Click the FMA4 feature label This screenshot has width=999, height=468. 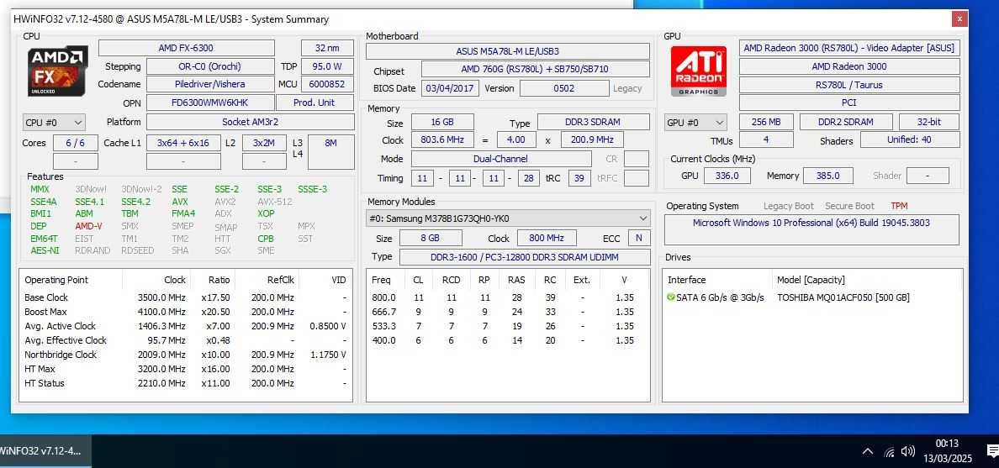183,214
